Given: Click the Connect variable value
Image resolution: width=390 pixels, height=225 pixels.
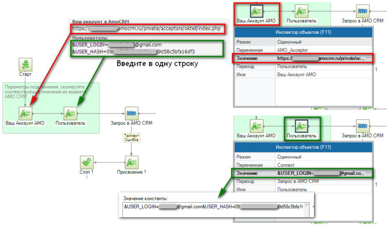Looking at the screenshot, I should pos(324,165).
